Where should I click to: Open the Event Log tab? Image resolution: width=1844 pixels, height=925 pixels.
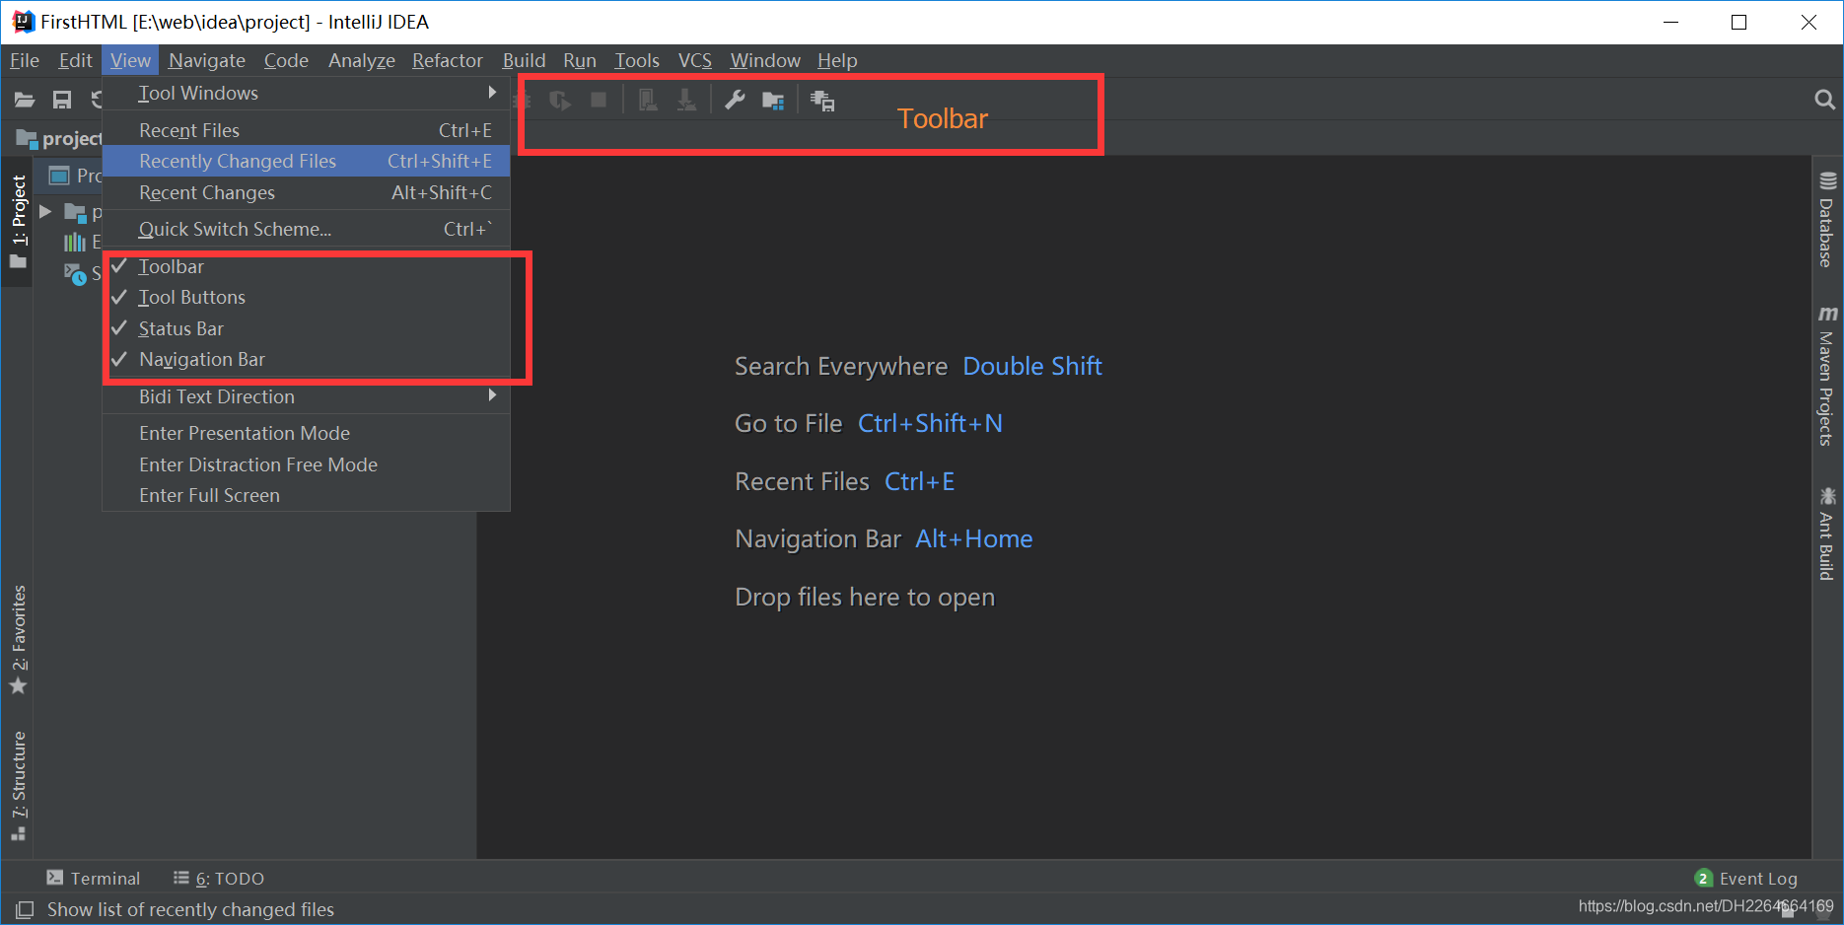[x=1746, y=878]
